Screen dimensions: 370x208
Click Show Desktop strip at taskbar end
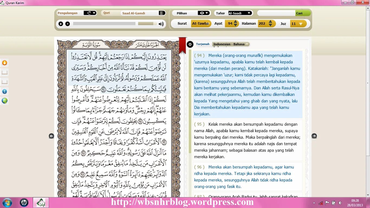pos(368,203)
